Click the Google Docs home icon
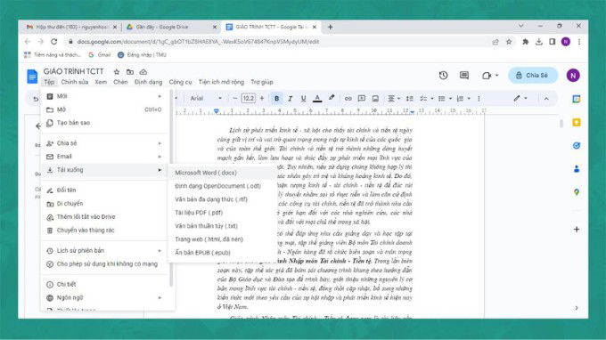Image resolution: width=606 pixels, height=340 pixels. [x=32, y=76]
